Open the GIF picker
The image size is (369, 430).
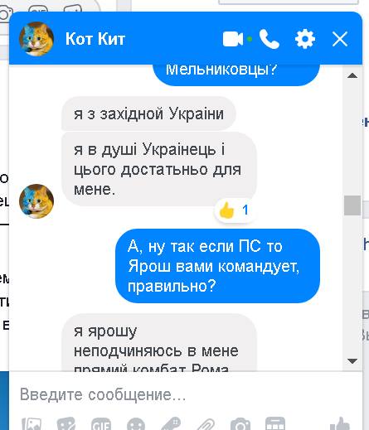(x=101, y=424)
